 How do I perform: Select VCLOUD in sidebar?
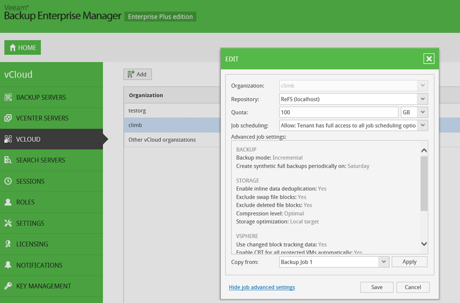(x=51, y=139)
